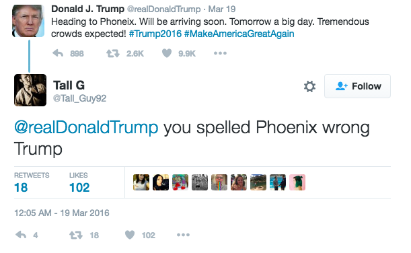Open more options on Trump's tweet
This screenshot has width=411, height=253.
coord(220,53)
